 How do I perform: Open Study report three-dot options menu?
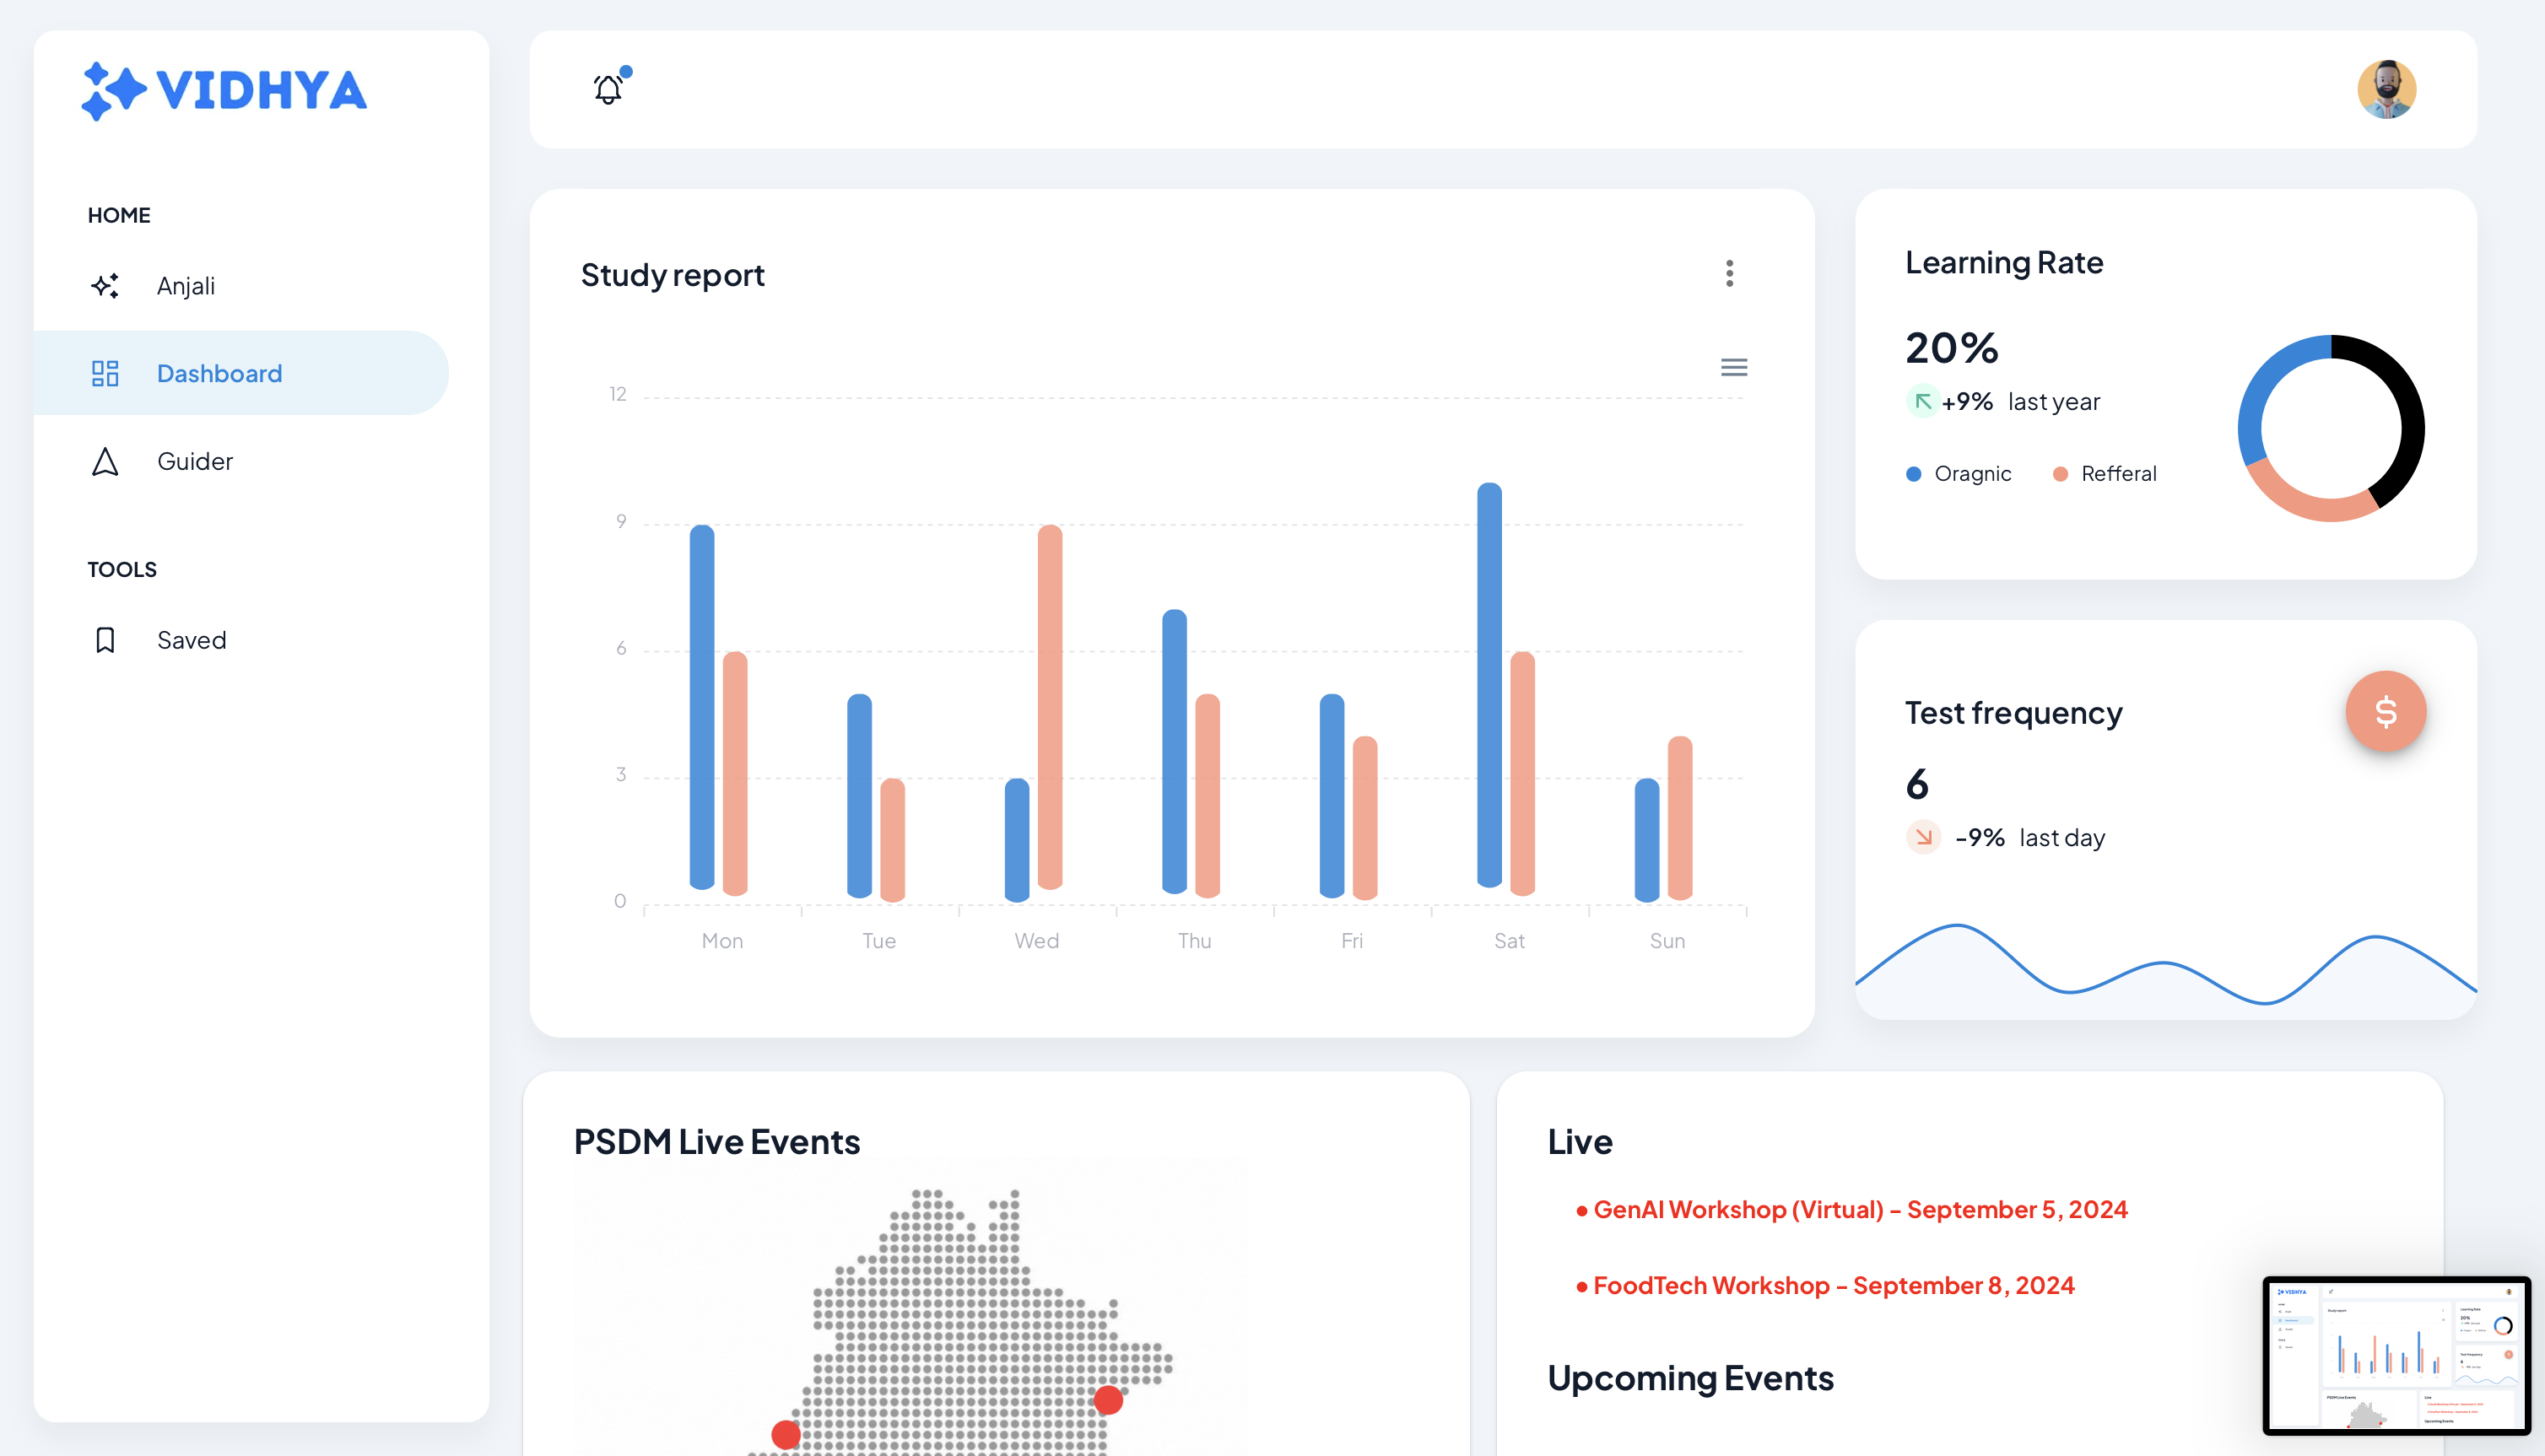[x=1729, y=274]
